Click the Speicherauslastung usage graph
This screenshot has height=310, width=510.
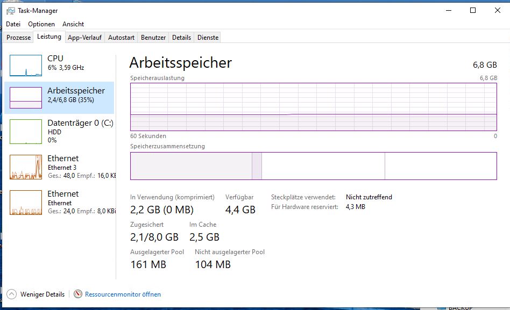point(313,106)
